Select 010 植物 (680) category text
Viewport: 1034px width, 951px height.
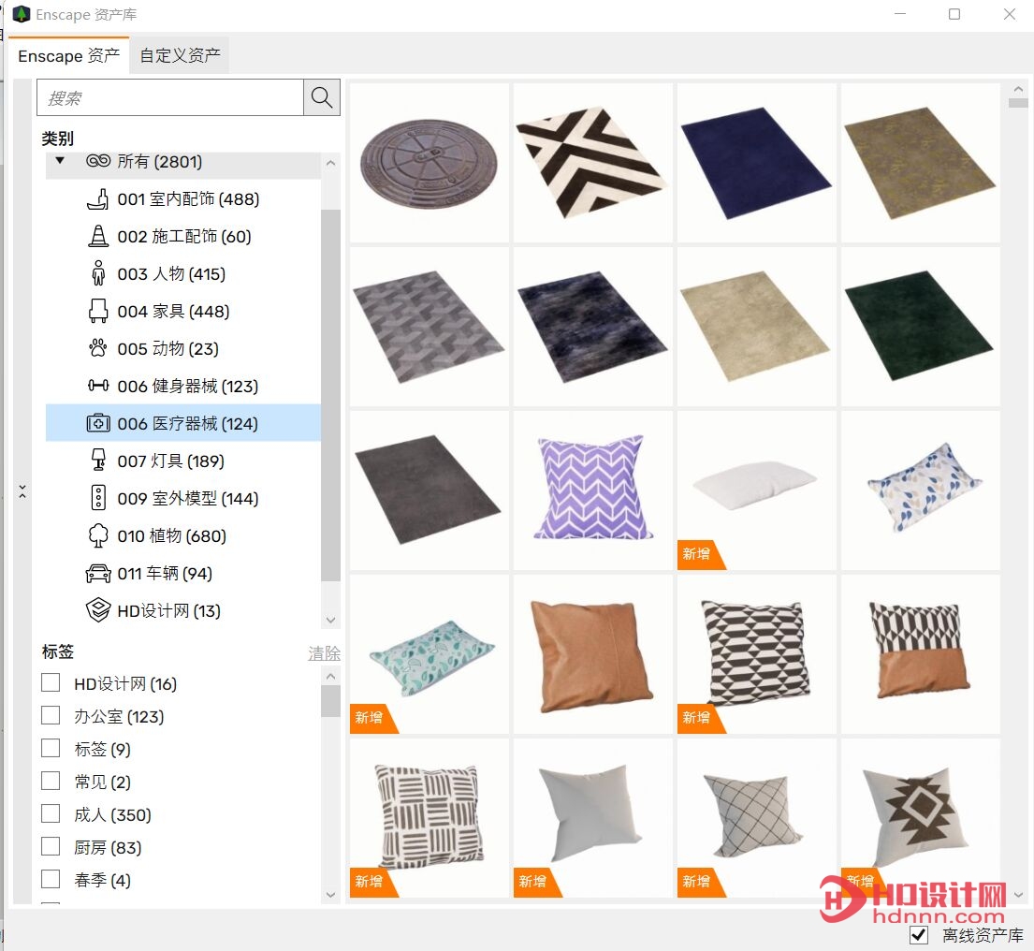pos(171,535)
